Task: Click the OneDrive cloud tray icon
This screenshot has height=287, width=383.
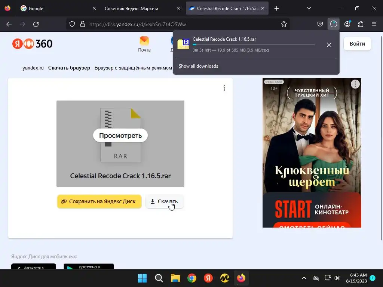Action: [316, 278]
